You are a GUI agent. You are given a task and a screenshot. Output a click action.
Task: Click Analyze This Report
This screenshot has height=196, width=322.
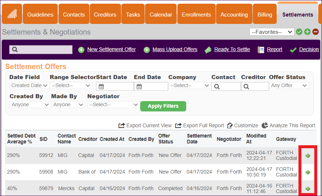point(288,125)
